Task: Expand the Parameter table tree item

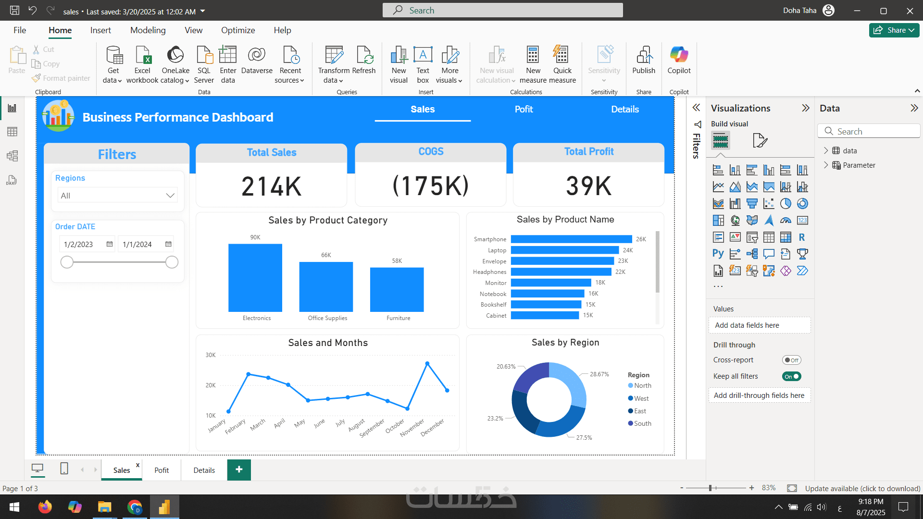Action: tap(826, 165)
